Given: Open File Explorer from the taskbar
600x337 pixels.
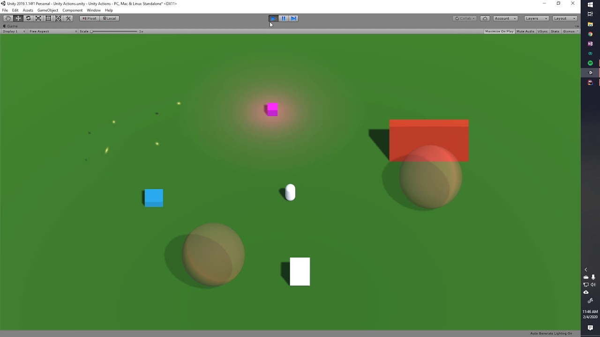Looking at the screenshot, I should [x=590, y=24].
